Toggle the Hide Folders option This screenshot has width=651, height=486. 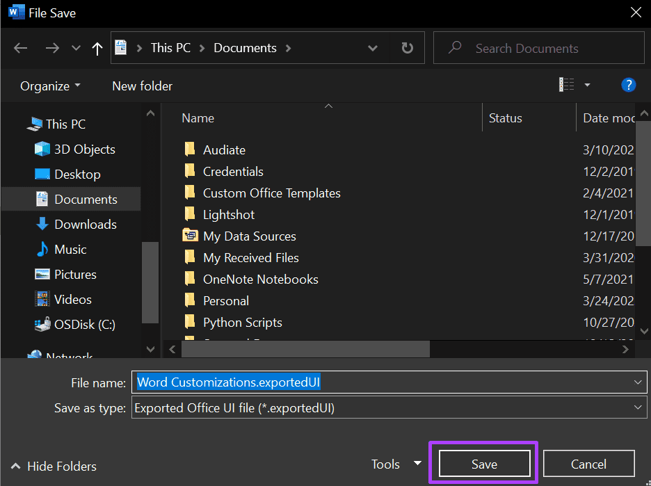click(54, 467)
